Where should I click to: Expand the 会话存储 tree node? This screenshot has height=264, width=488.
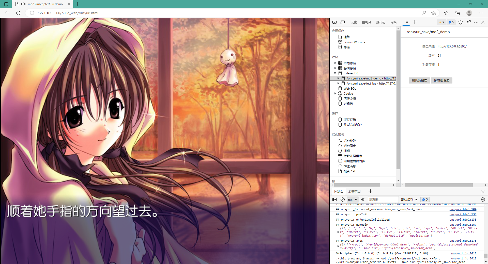point(335,68)
